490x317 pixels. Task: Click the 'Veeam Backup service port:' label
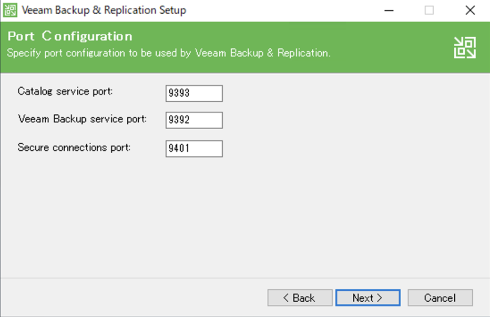[82, 119]
